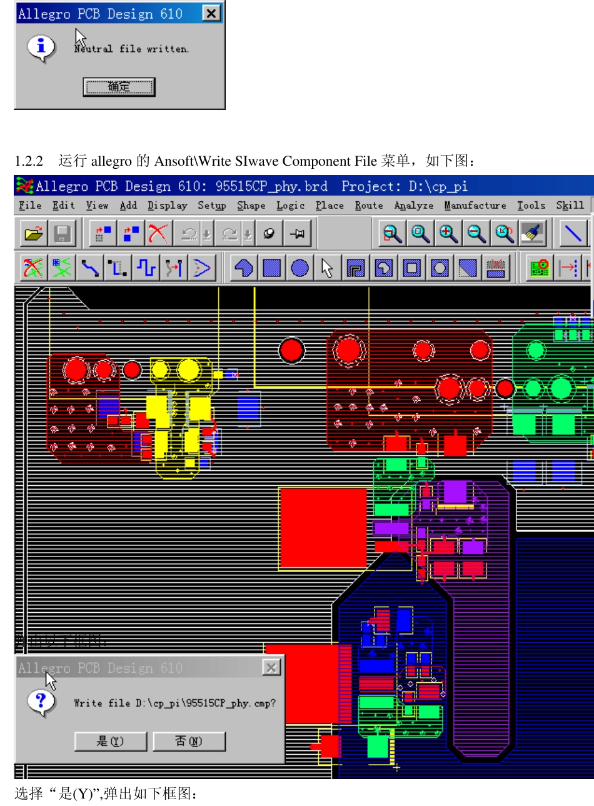Open the Add menu

(x=128, y=206)
